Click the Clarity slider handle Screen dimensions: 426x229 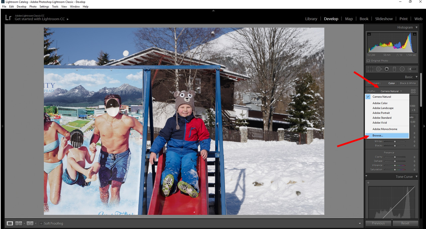click(x=395, y=157)
